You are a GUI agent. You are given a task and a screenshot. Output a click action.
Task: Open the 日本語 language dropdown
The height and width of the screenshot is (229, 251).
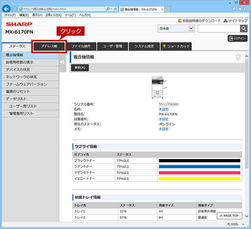(x=176, y=29)
